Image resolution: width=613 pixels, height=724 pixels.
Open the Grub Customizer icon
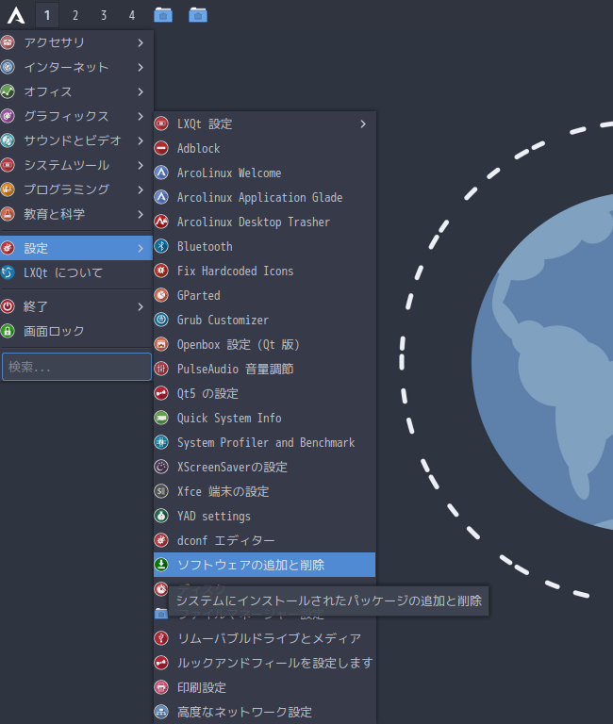click(x=161, y=319)
